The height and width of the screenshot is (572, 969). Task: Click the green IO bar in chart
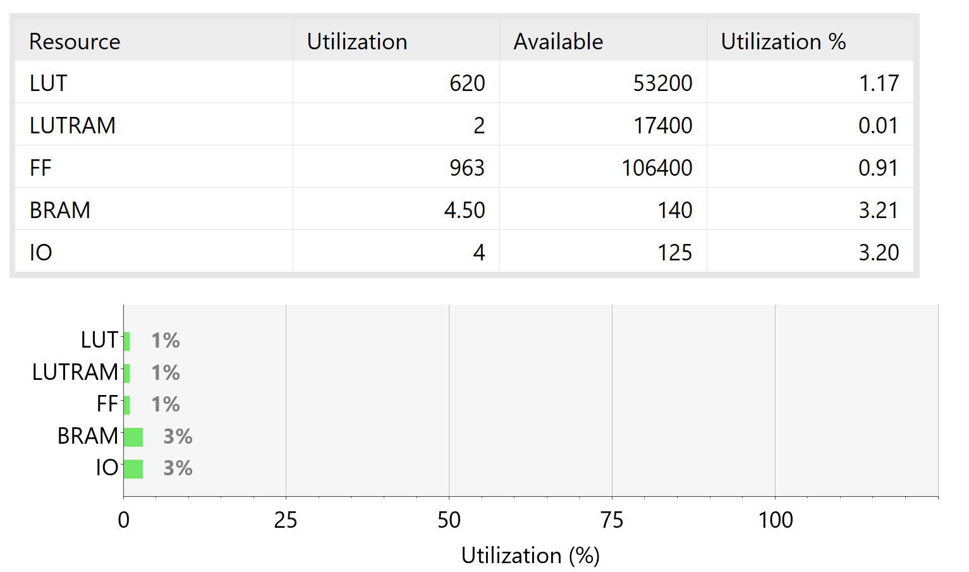tap(133, 469)
